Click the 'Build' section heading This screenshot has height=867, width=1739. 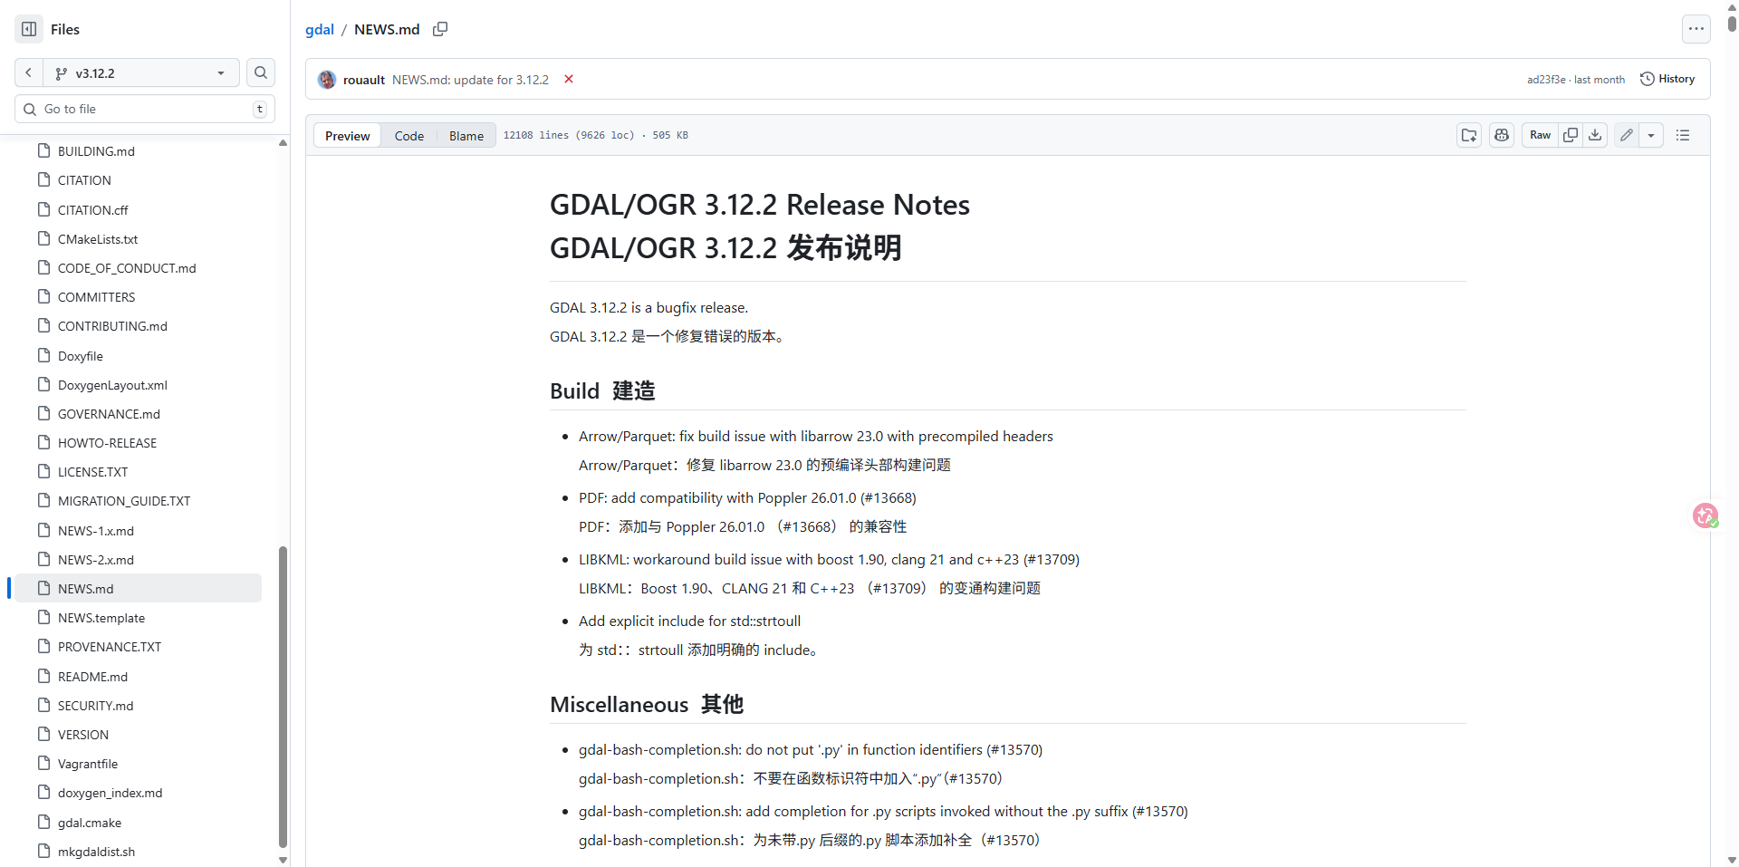574,390
